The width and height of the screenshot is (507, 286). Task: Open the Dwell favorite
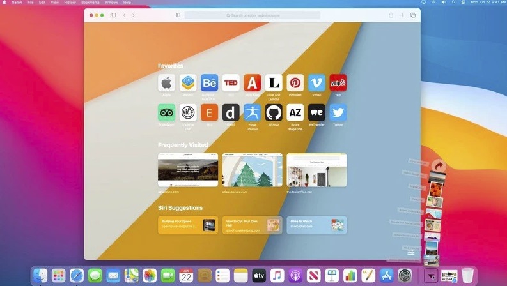pos(231,112)
